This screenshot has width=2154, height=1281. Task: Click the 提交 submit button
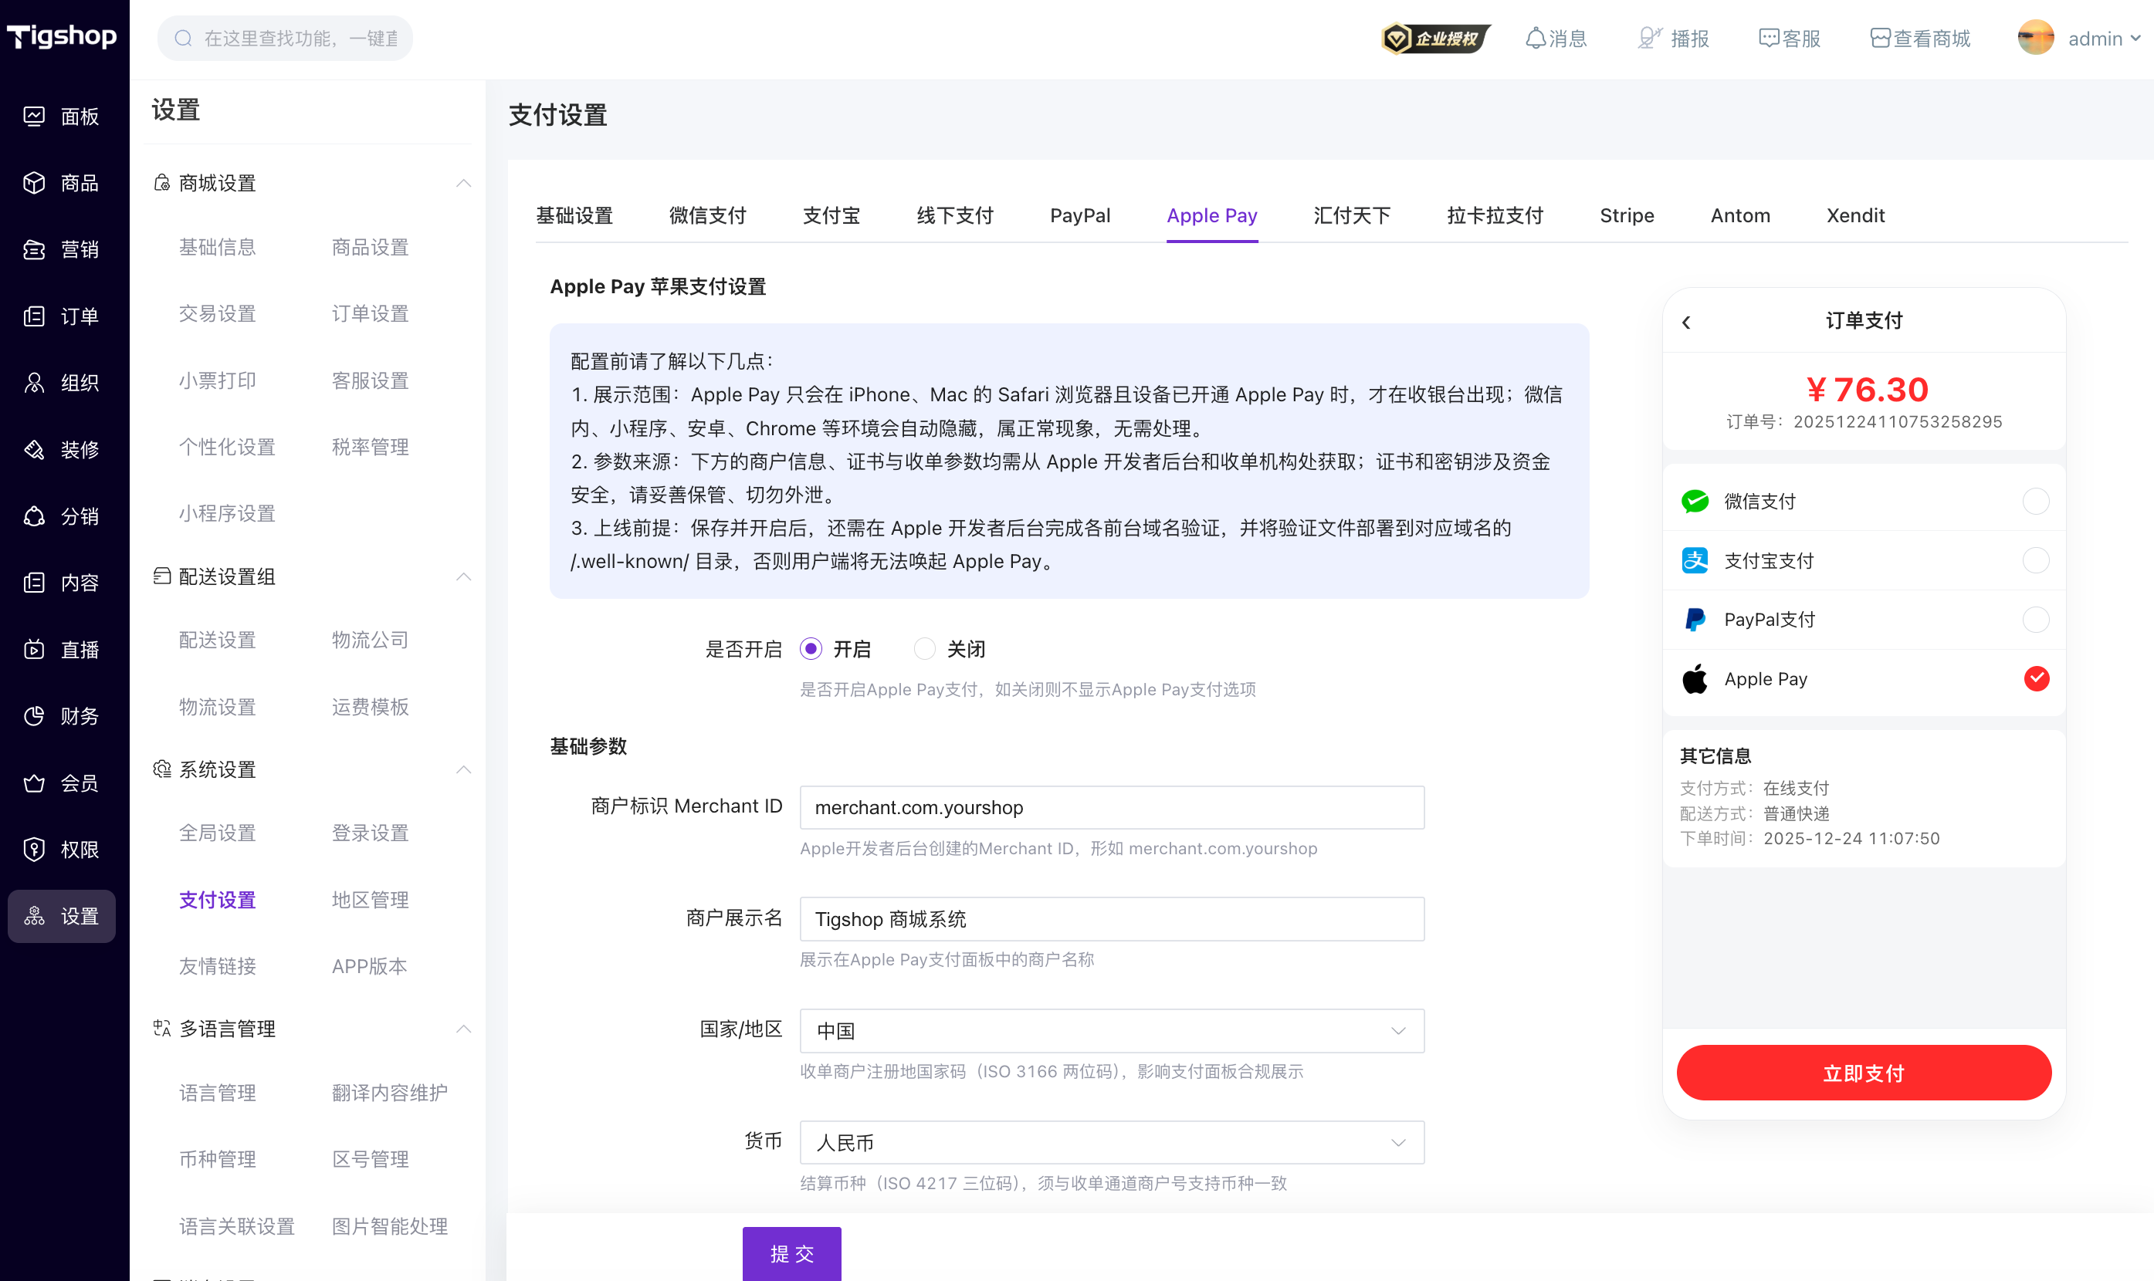pyautogui.click(x=791, y=1253)
